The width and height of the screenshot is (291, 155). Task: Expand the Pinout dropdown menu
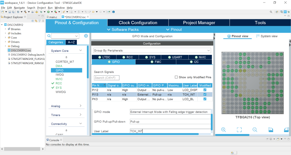tap(174, 30)
